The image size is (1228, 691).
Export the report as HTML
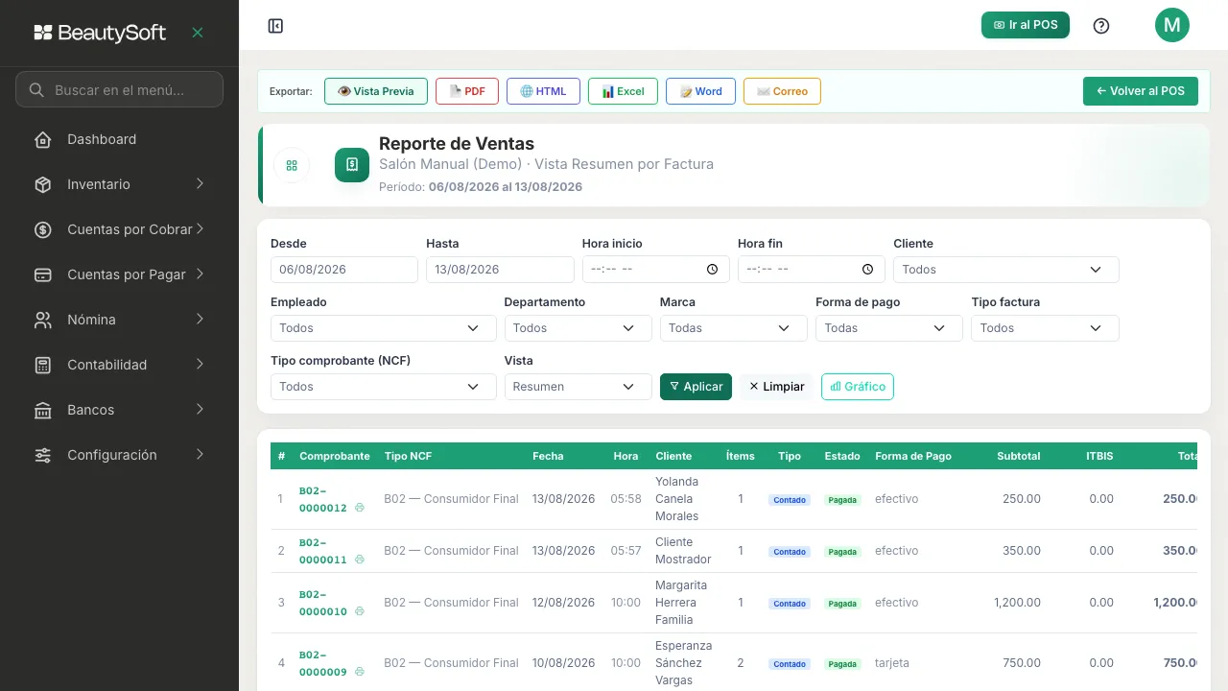[543, 91]
